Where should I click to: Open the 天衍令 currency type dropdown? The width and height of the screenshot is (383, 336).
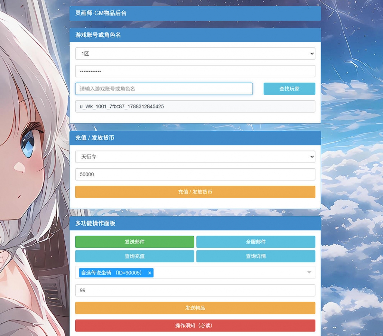pos(195,157)
